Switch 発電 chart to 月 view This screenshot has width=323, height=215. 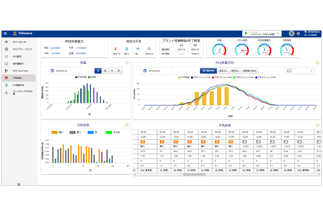[112, 70]
